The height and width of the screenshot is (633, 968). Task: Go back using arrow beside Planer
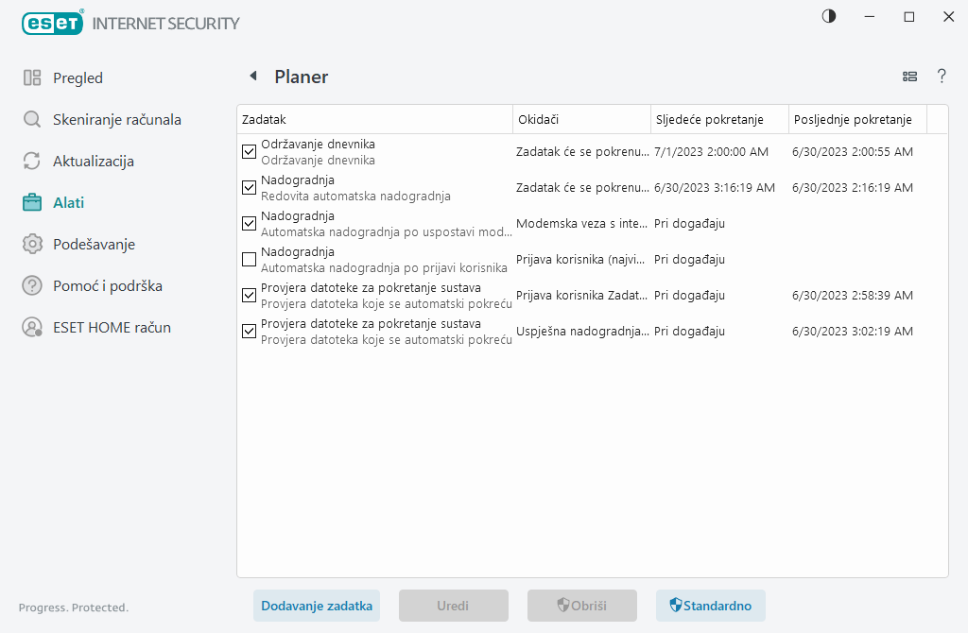[x=252, y=77]
